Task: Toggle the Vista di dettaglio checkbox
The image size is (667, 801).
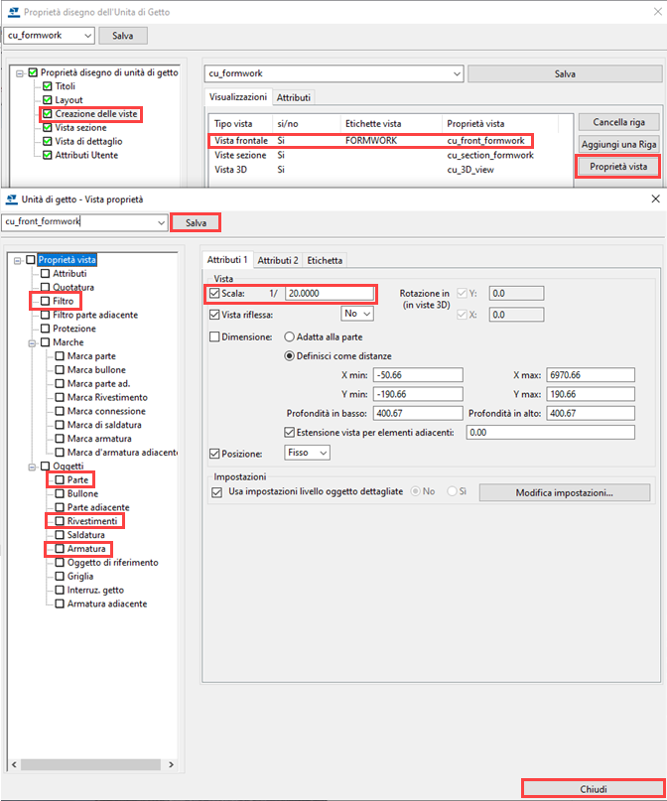Action: [x=48, y=142]
